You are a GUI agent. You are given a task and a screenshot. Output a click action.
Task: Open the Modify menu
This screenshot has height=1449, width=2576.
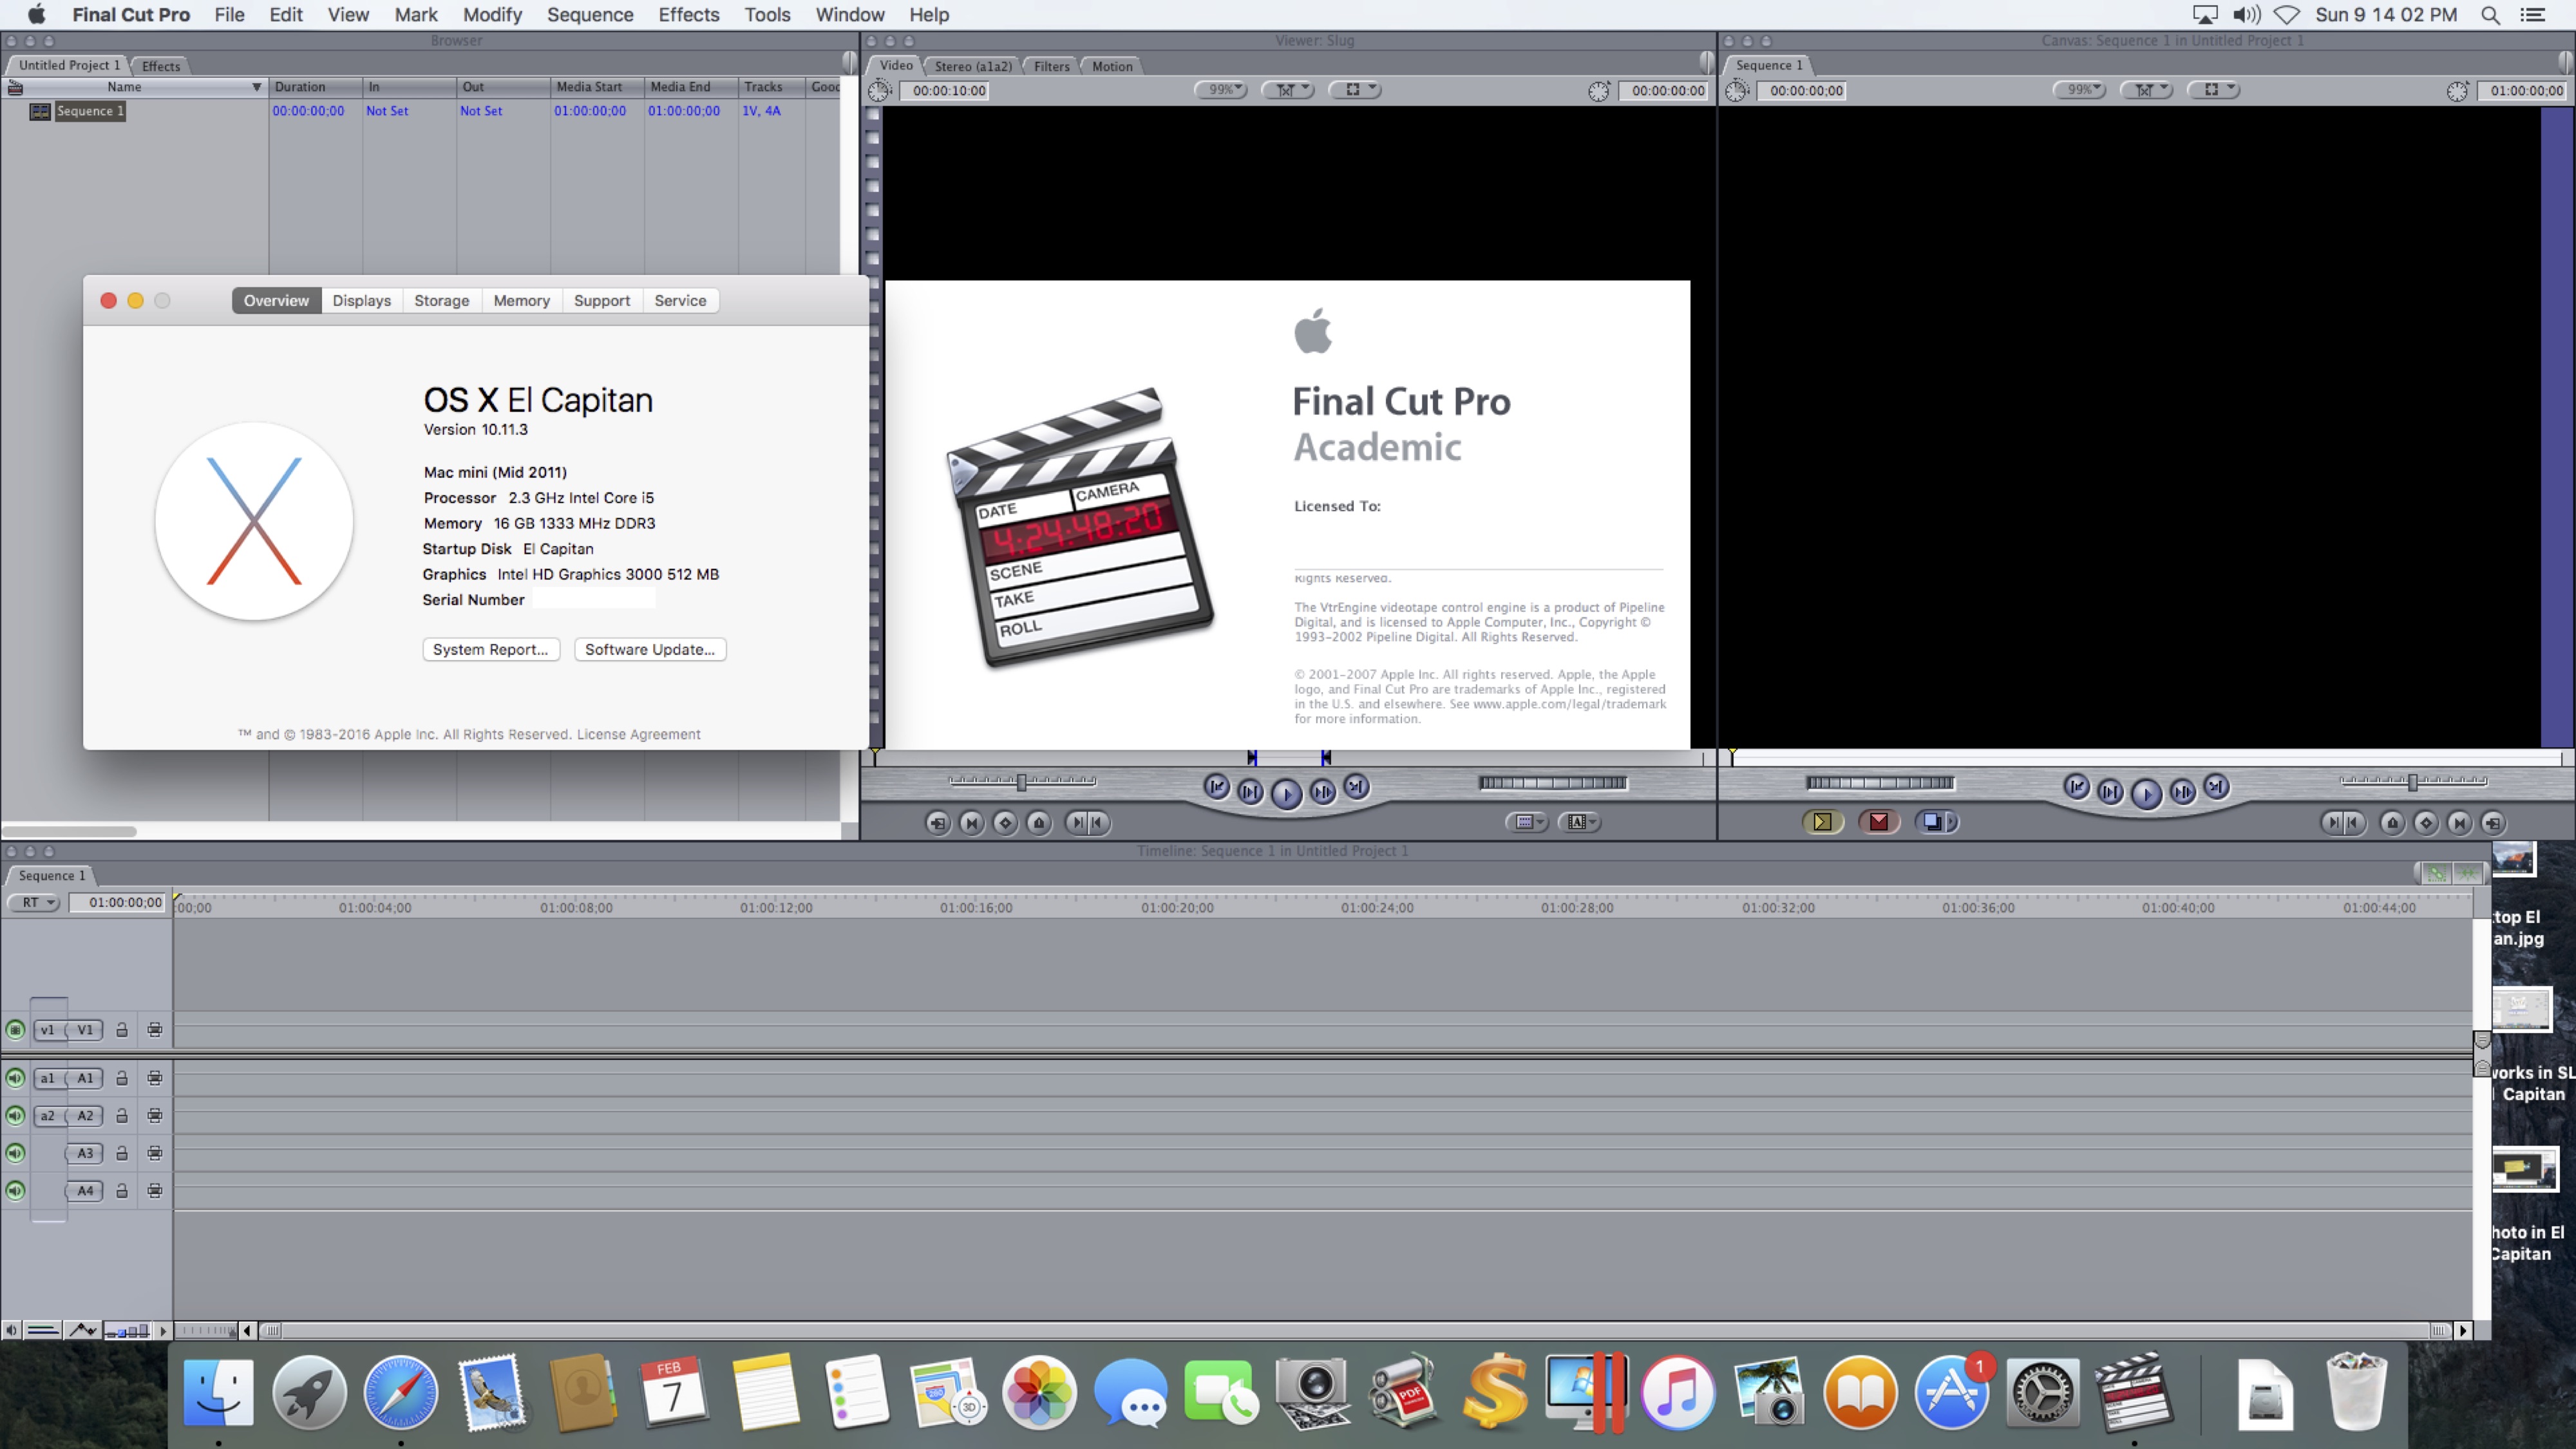(x=492, y=15)
